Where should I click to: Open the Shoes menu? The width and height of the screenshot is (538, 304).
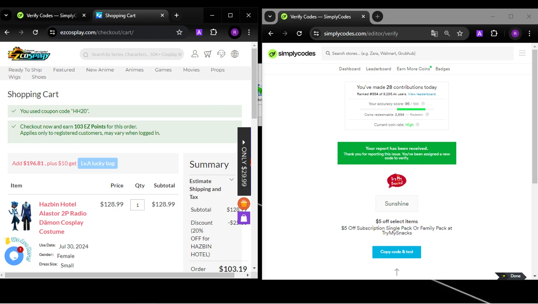pyautogui.click(x=39, y=77)
